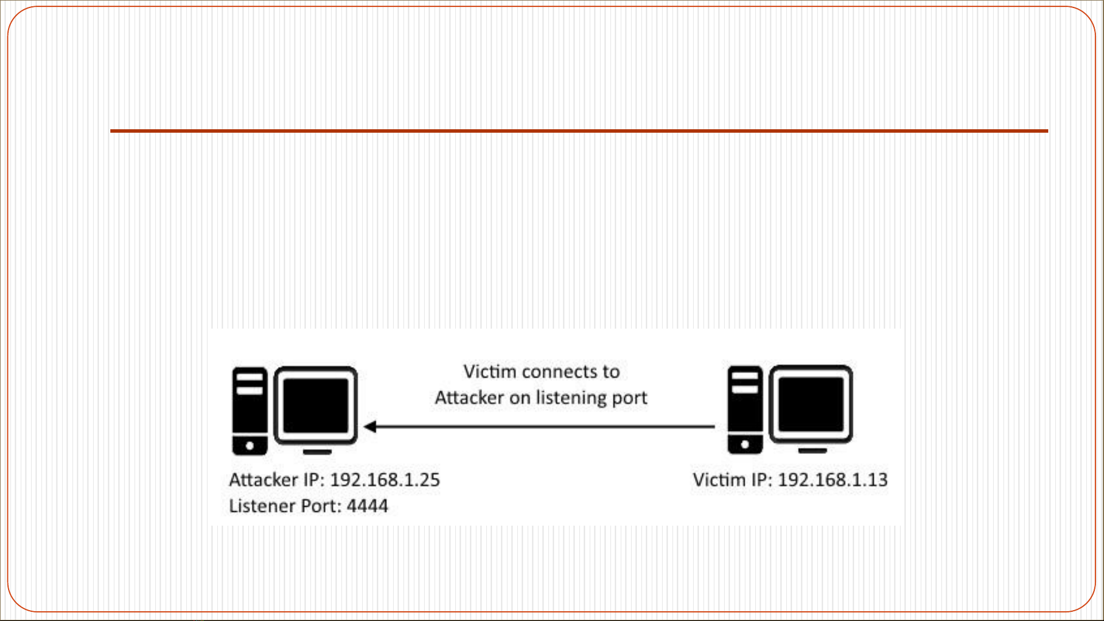The height and width of the screenshot is (621, 1104).
Task: Select the connection arrow line between computers
Action: [x=540, y=427]
